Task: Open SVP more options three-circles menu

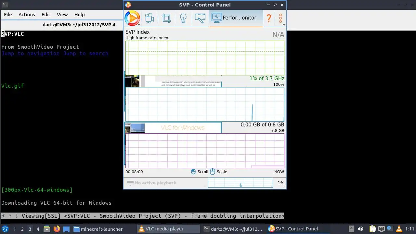Action: pyautogui.click(x=280, y=18)
